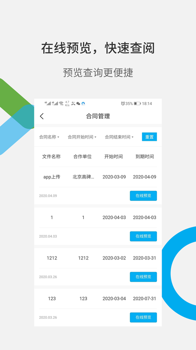The height and width of the screenshot is (350, 196).
Task: Select the 开始时间 column header
Action: point(114,157)
